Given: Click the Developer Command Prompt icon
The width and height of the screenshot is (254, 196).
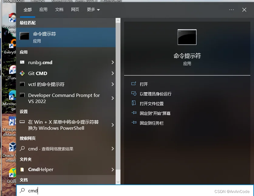Looking at the screenshot, I should pyautogui.click(x=22, y=95).
